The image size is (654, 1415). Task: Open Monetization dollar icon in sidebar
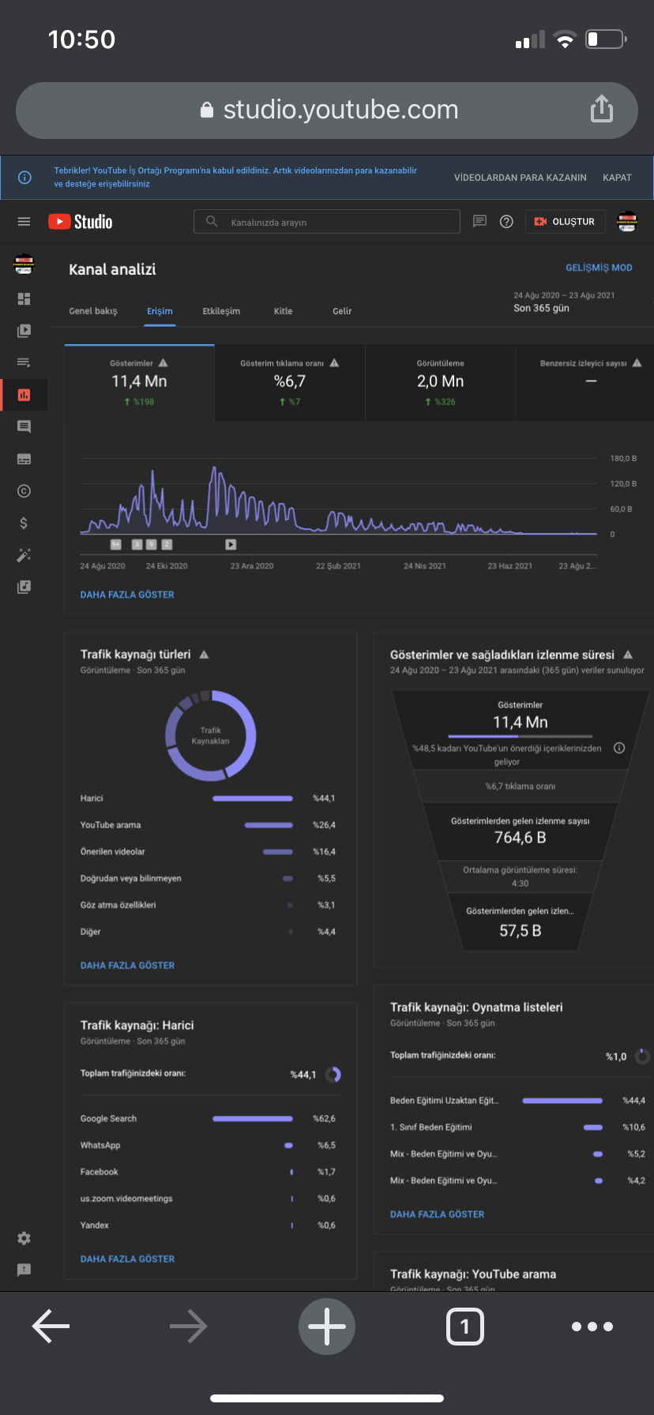tap(24, 523)
